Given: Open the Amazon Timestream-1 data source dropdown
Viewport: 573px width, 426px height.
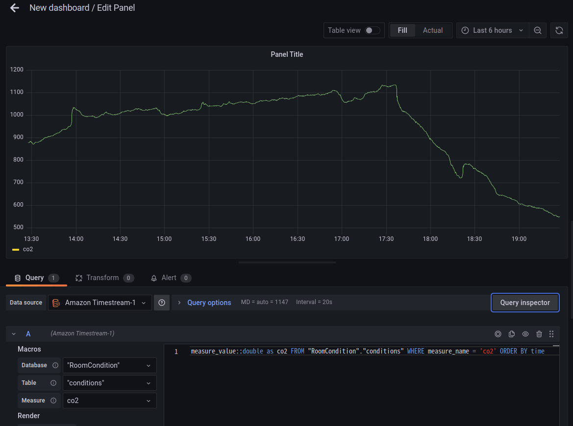Looking at the screenshot, I should (x=100, y=303).
